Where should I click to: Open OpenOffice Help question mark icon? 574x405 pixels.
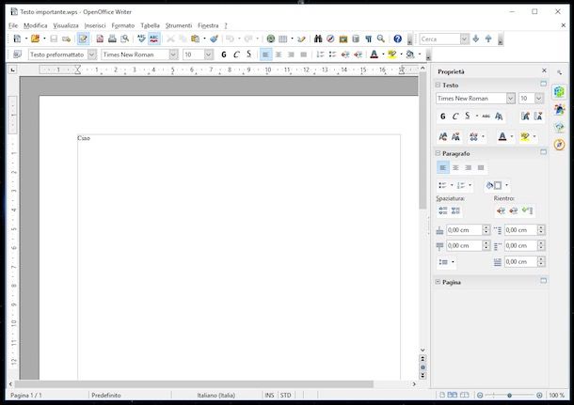click(398, 39)
